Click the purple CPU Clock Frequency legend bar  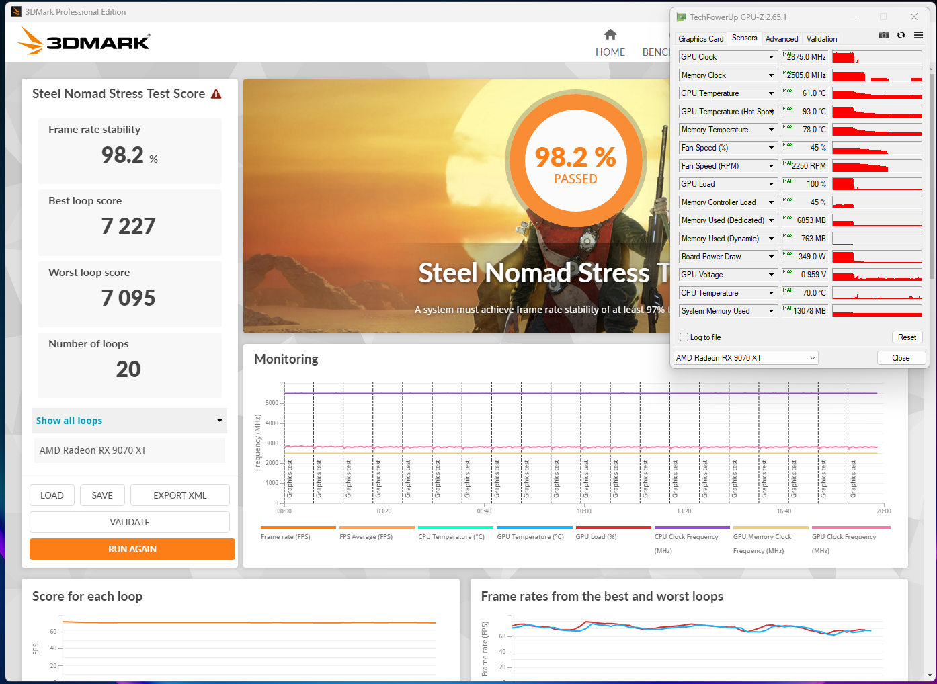click(692, 528)
